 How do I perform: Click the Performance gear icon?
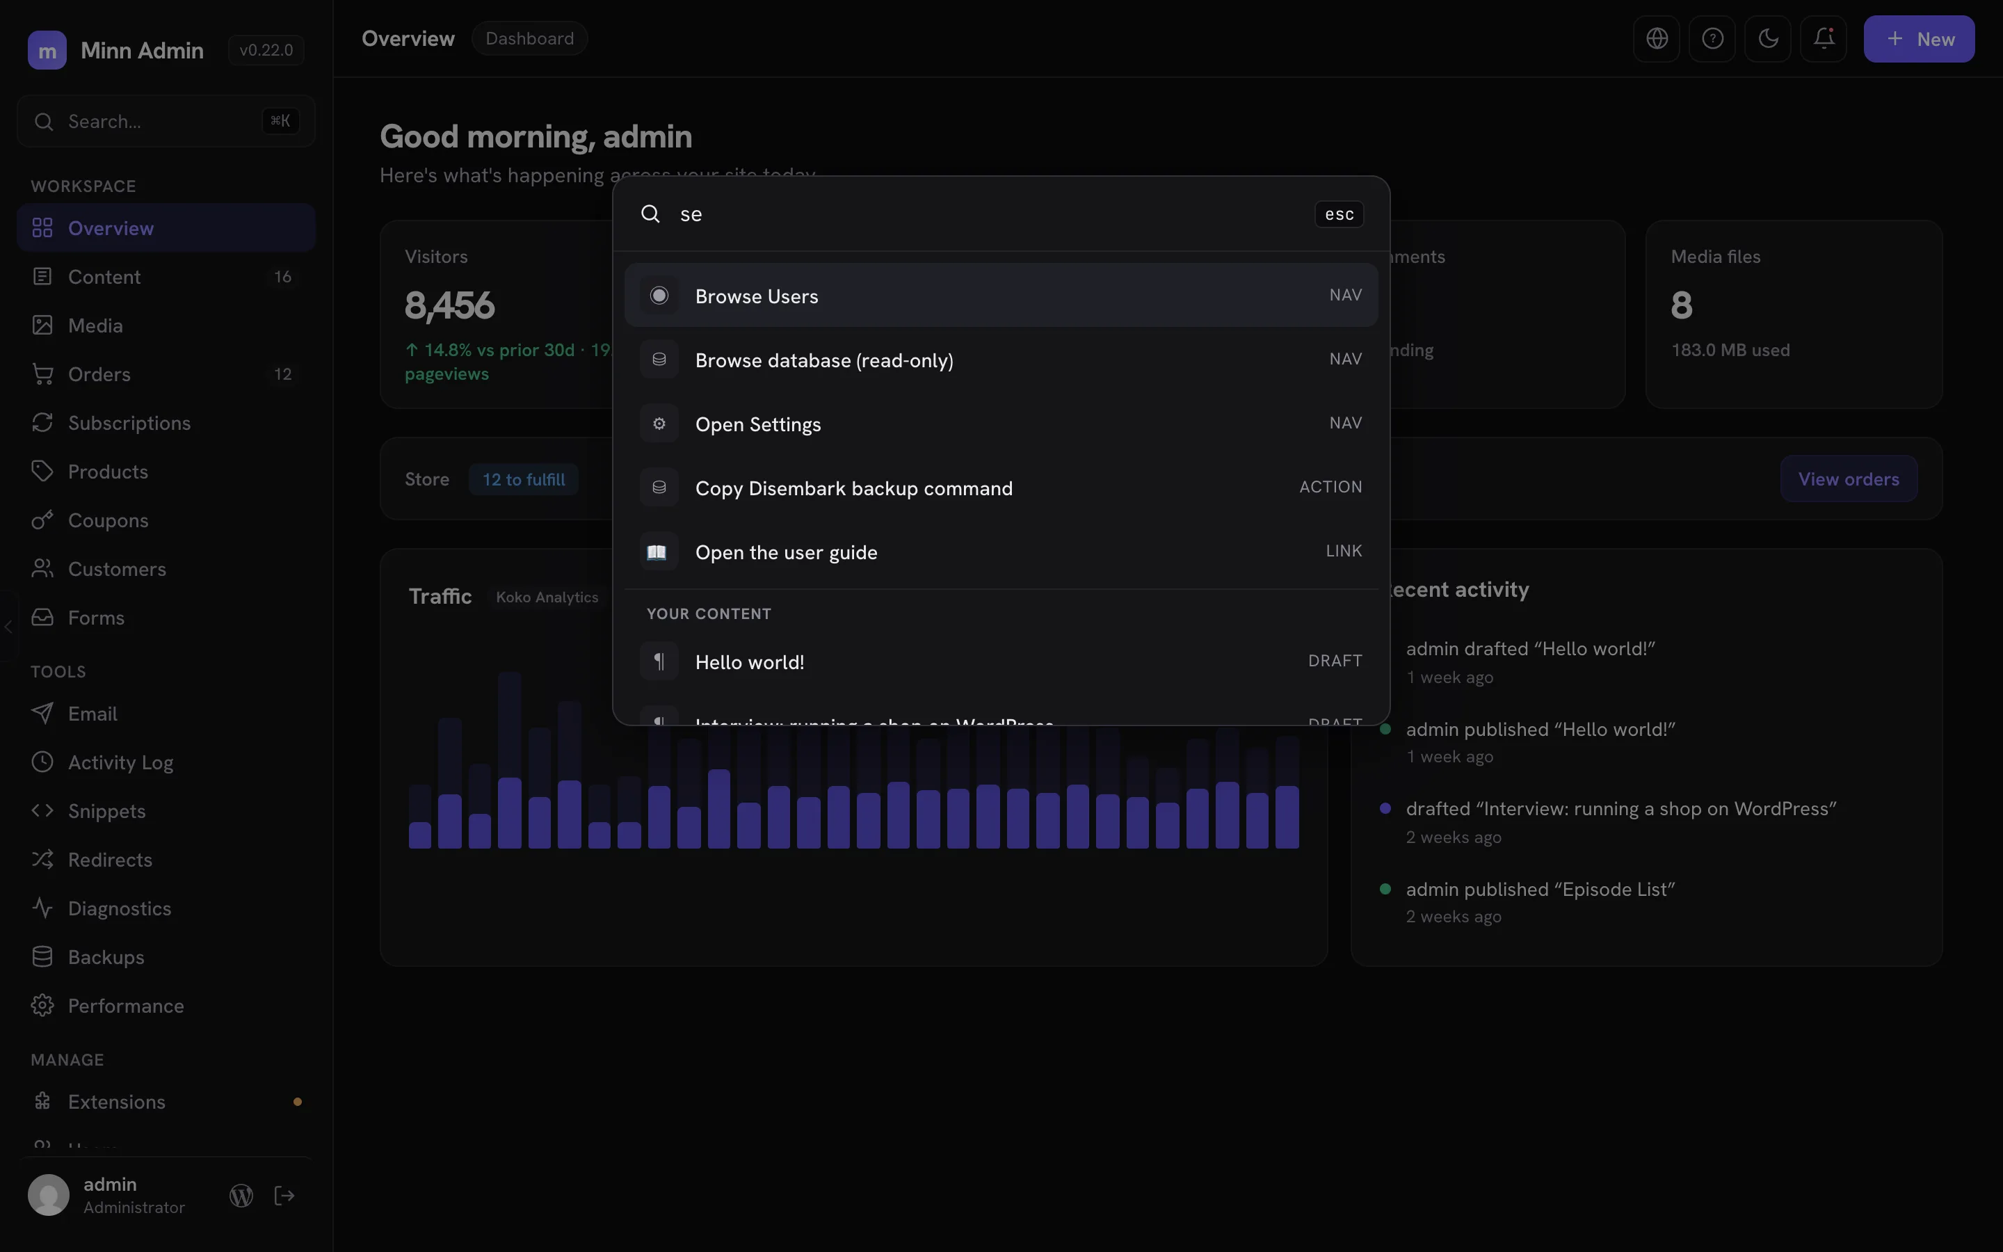click(42, 1005)
